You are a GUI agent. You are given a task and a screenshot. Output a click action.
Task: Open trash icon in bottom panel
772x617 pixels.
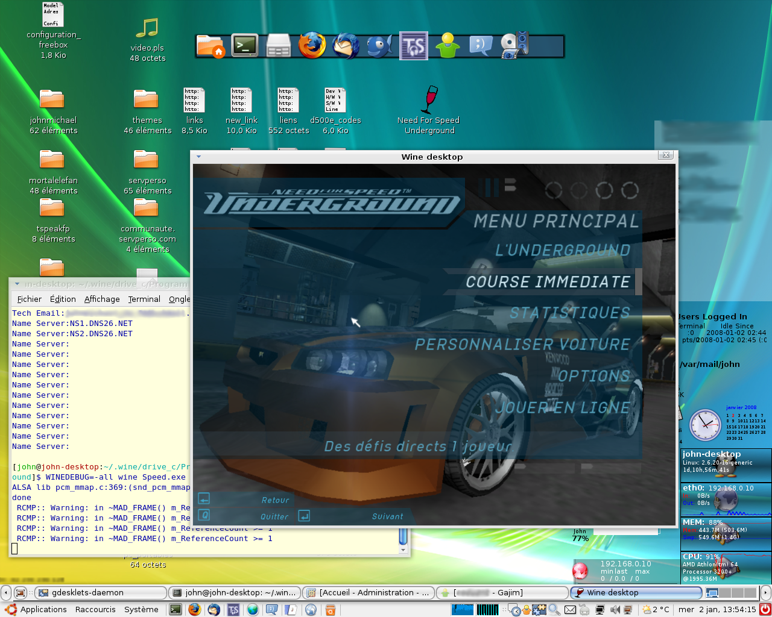330,610
